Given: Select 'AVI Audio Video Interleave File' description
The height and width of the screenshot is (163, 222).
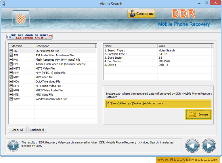Looking at the screenshot, I should pos(55,55).
